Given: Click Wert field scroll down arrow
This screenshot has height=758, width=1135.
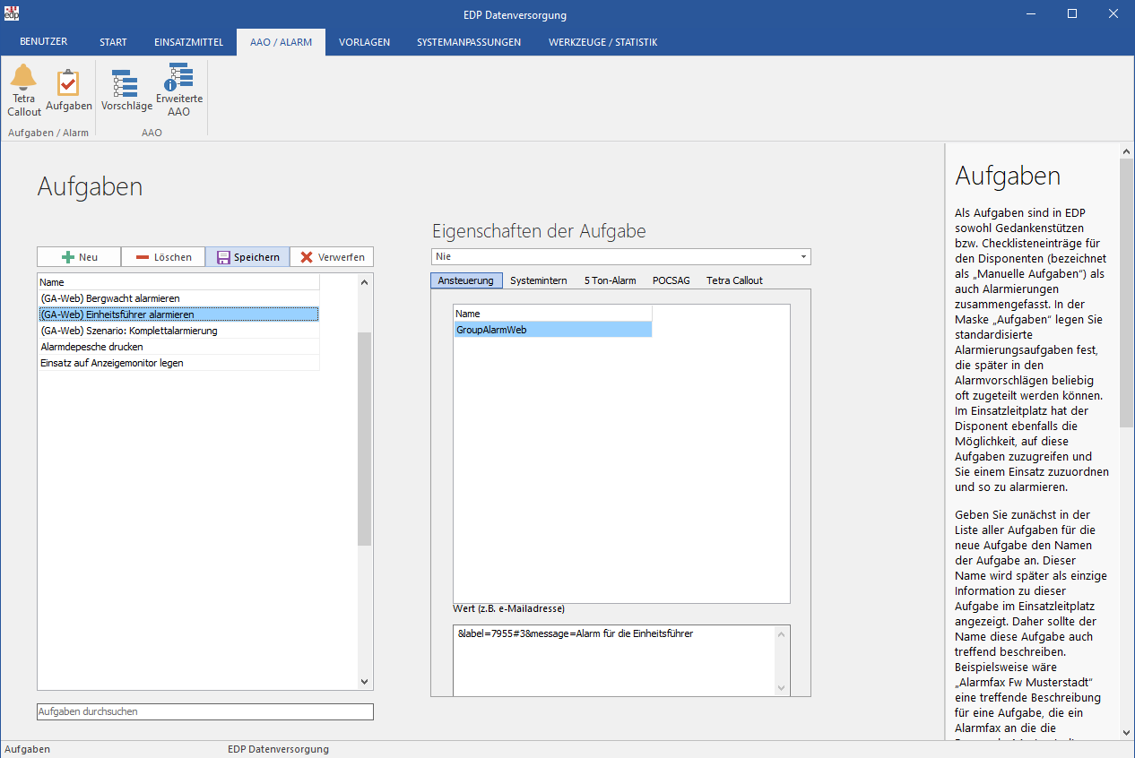Looking at the screenshot, I should (782, 687).
